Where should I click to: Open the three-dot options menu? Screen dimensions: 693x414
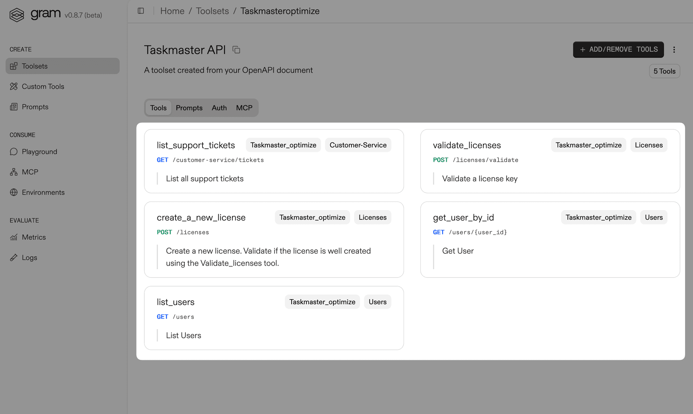(674, 50)
